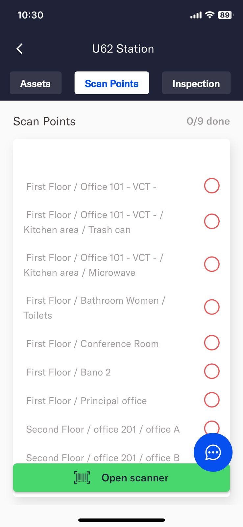This screenshot has width=243, height=527.
Task: Toggle the Microwave scan point circle
Action: (211, 264)
